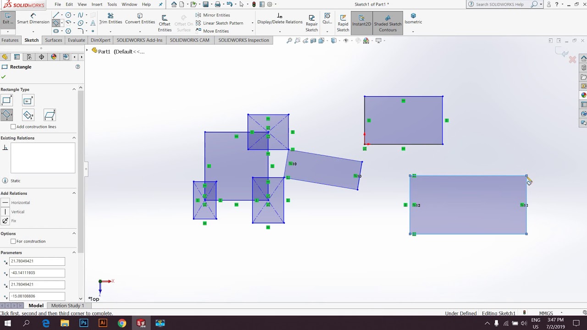
Task: Collapse the Rectangle Type section
Action: click(x=74, y=89)
